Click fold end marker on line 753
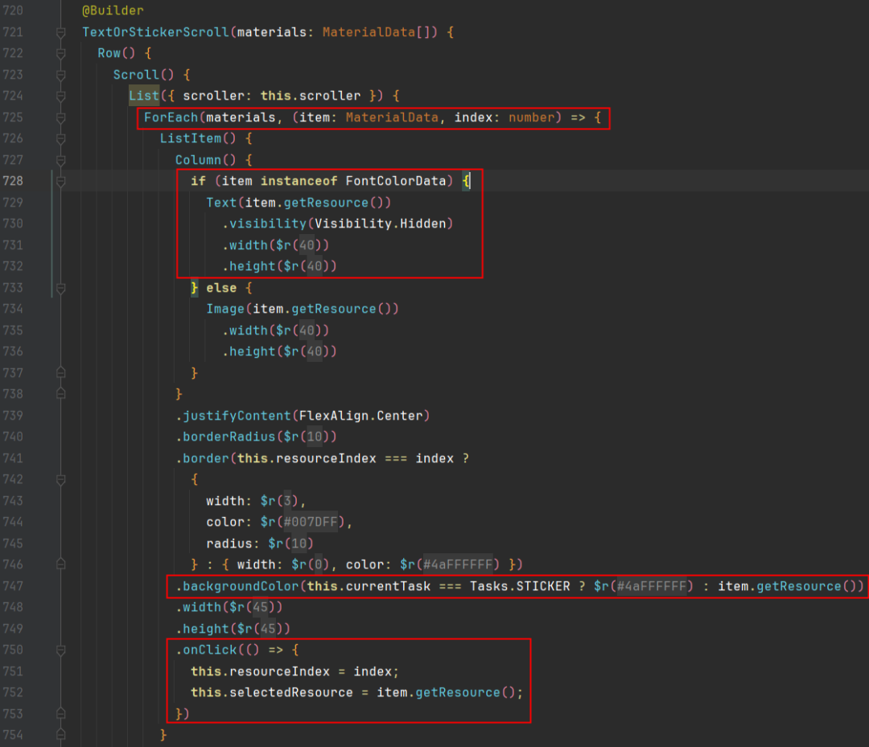The image size is (869, 747). click(61, 713)
